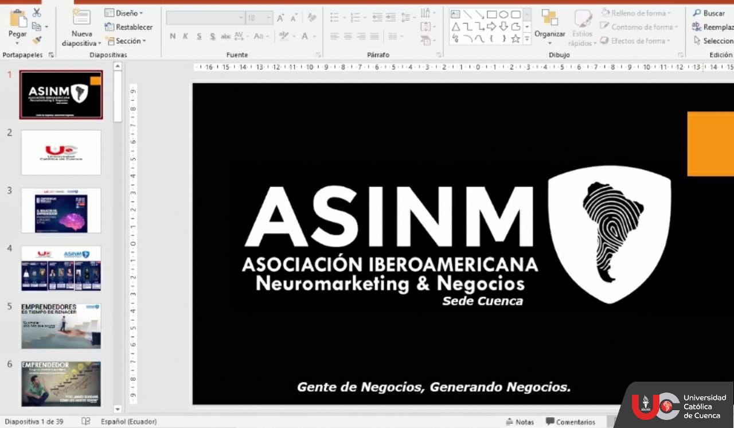The height and width of the screenshot is (428, 734).
Task: Increase font size with the larger A
Action: pyautogui.click(x=280, y=18)
